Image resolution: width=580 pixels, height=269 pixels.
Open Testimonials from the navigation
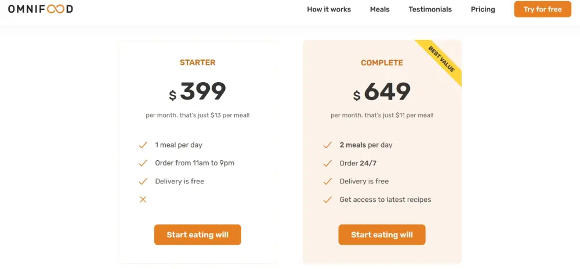point(430,9)
